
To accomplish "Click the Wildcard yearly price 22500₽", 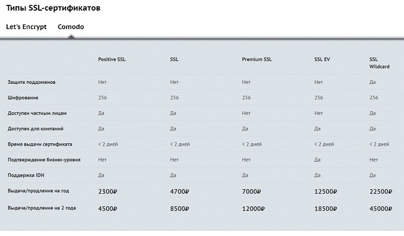I will (x=381, y=191).
